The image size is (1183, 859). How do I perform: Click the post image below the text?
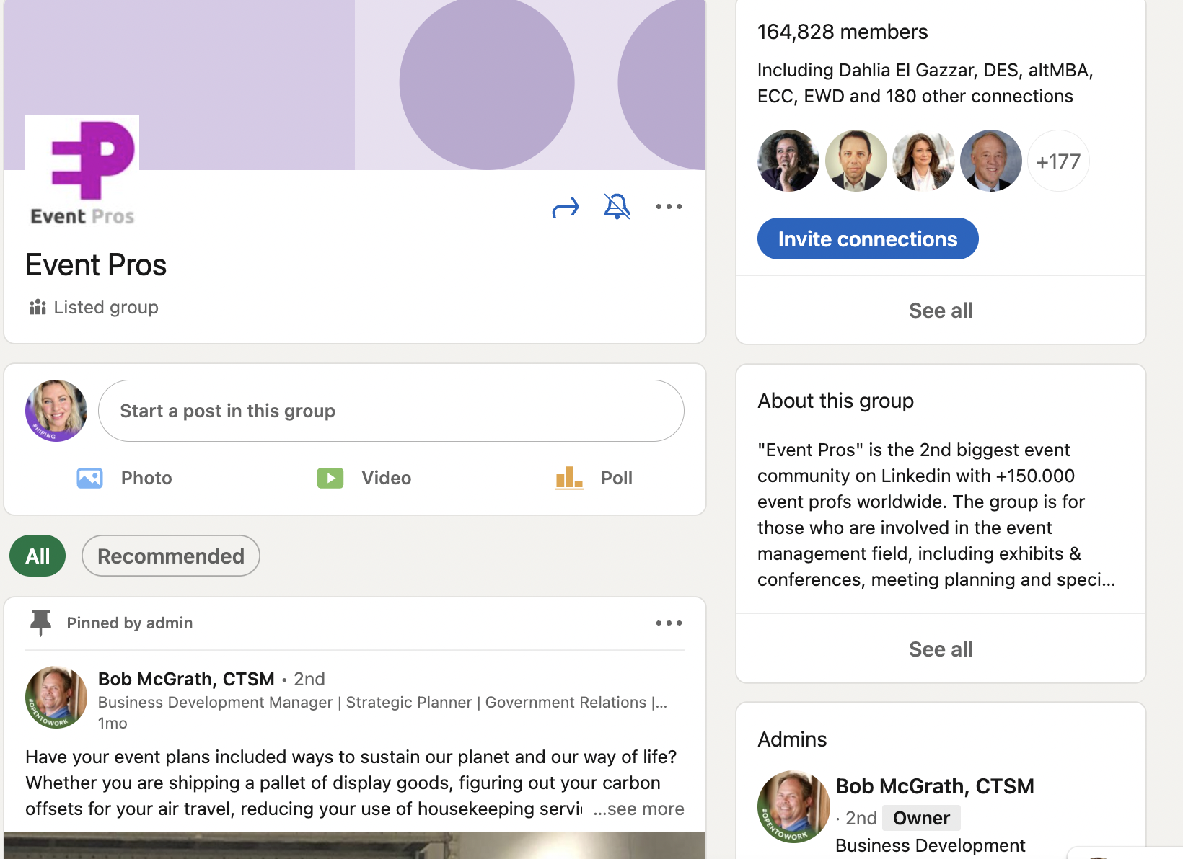(355, 846)
